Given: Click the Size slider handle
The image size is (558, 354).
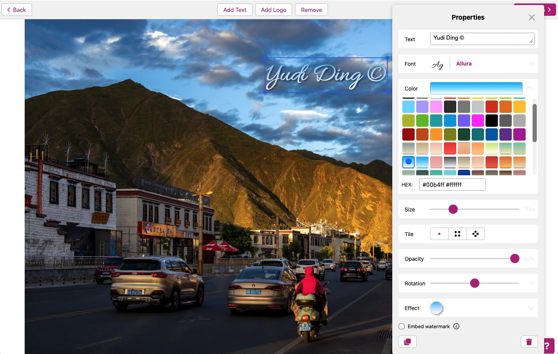Looking at the screenshot, I should pyautogui.click(x=453, y=209).
